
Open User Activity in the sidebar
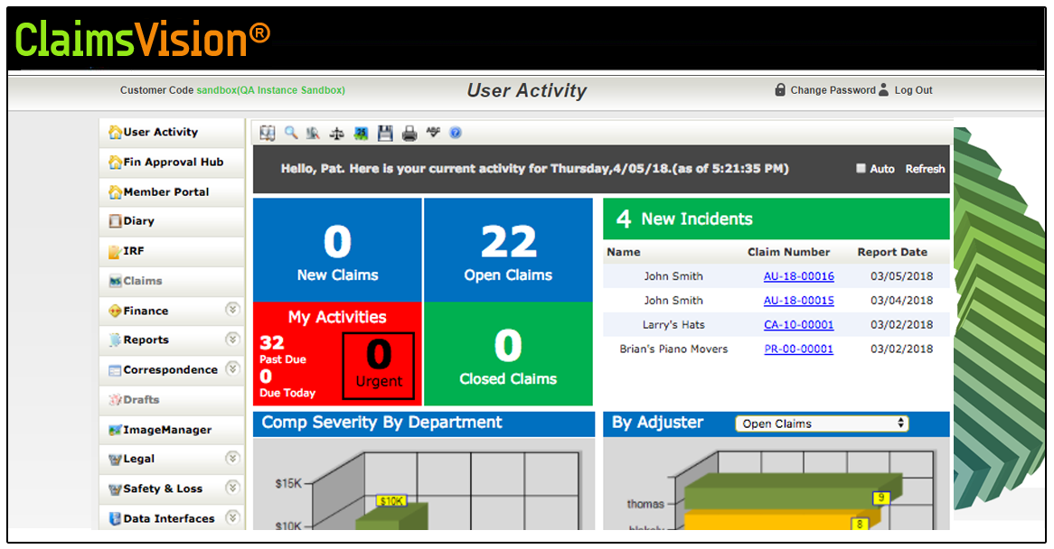click(172, 132)
